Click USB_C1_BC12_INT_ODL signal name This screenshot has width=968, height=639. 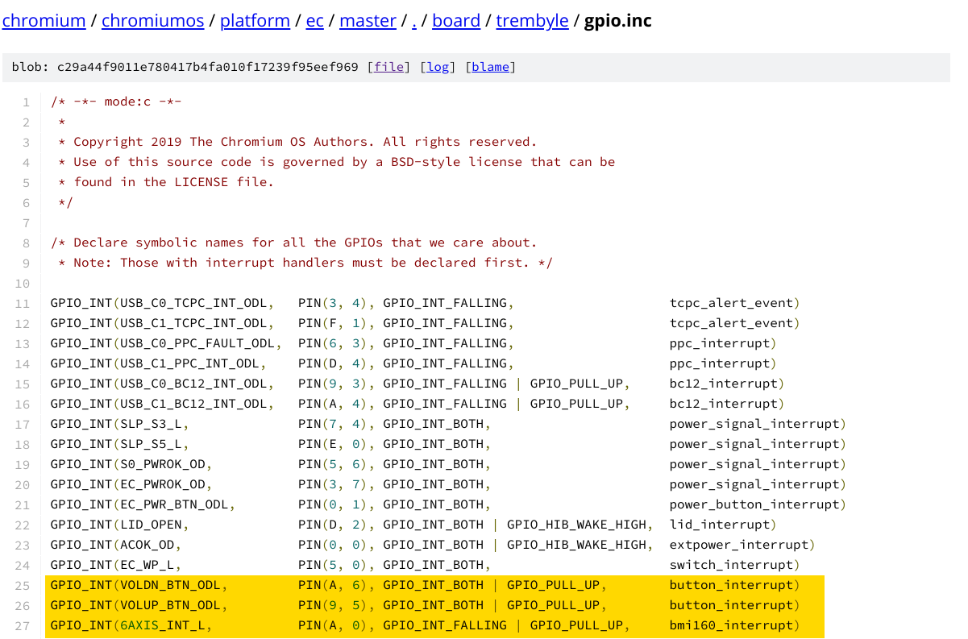tap(193, 404)
